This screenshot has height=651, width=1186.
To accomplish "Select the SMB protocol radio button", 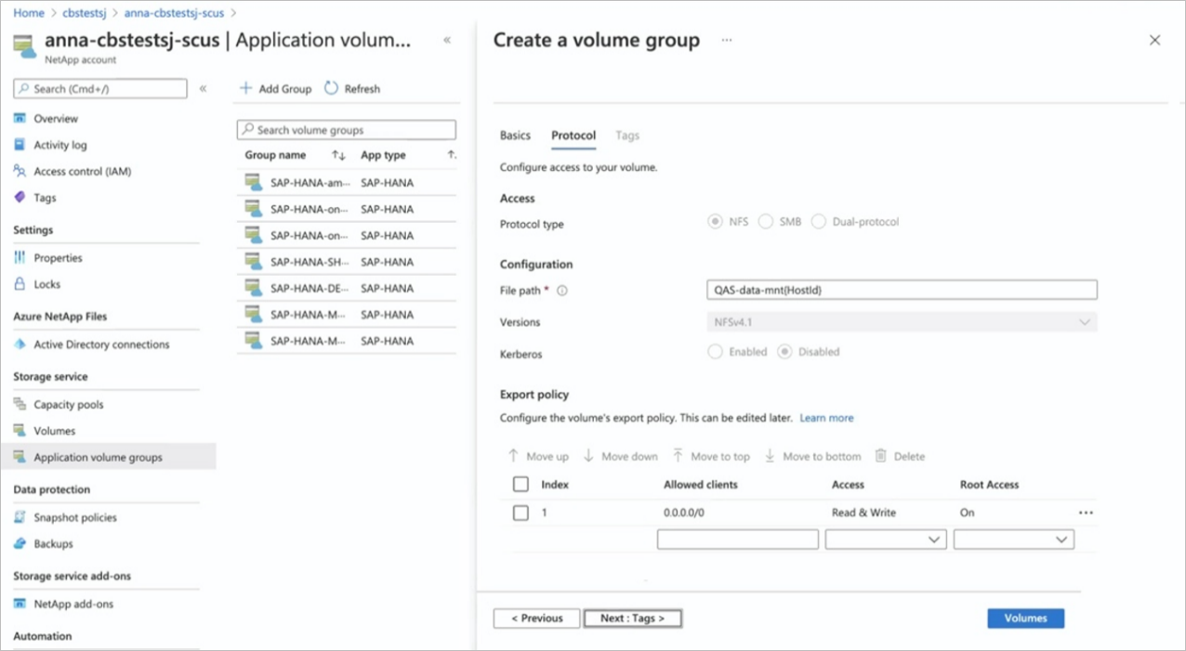I will pos(765,222).
